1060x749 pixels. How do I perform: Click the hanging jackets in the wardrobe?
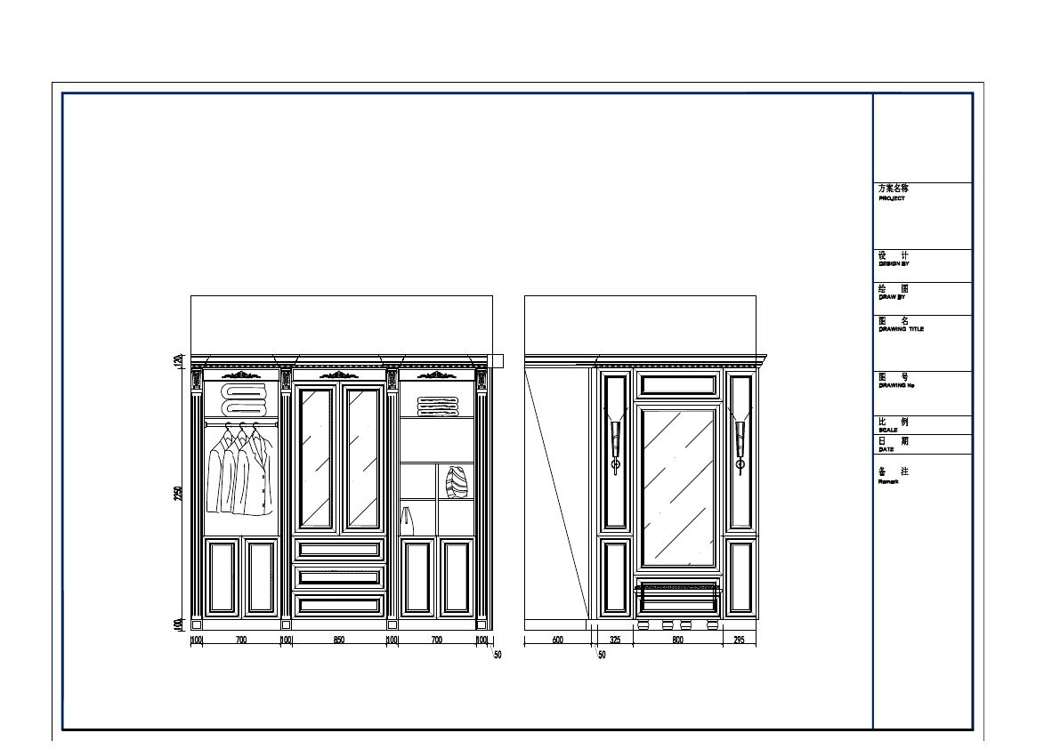pyautogui.click(x=240, y=471)
